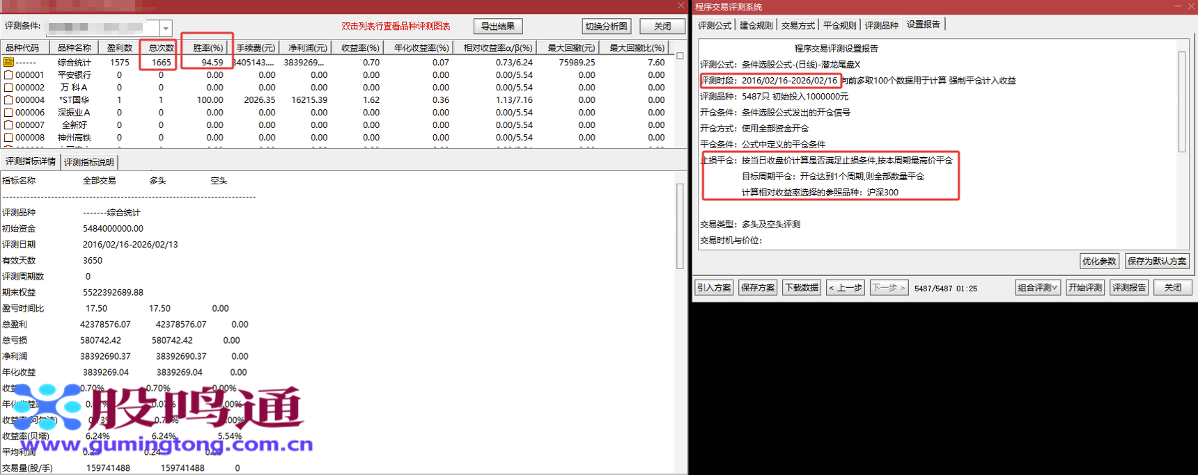The width and height of the screenshot is (1198, 475).
Task: Click the < 上一步 button
Action: (x=846, y=287)
